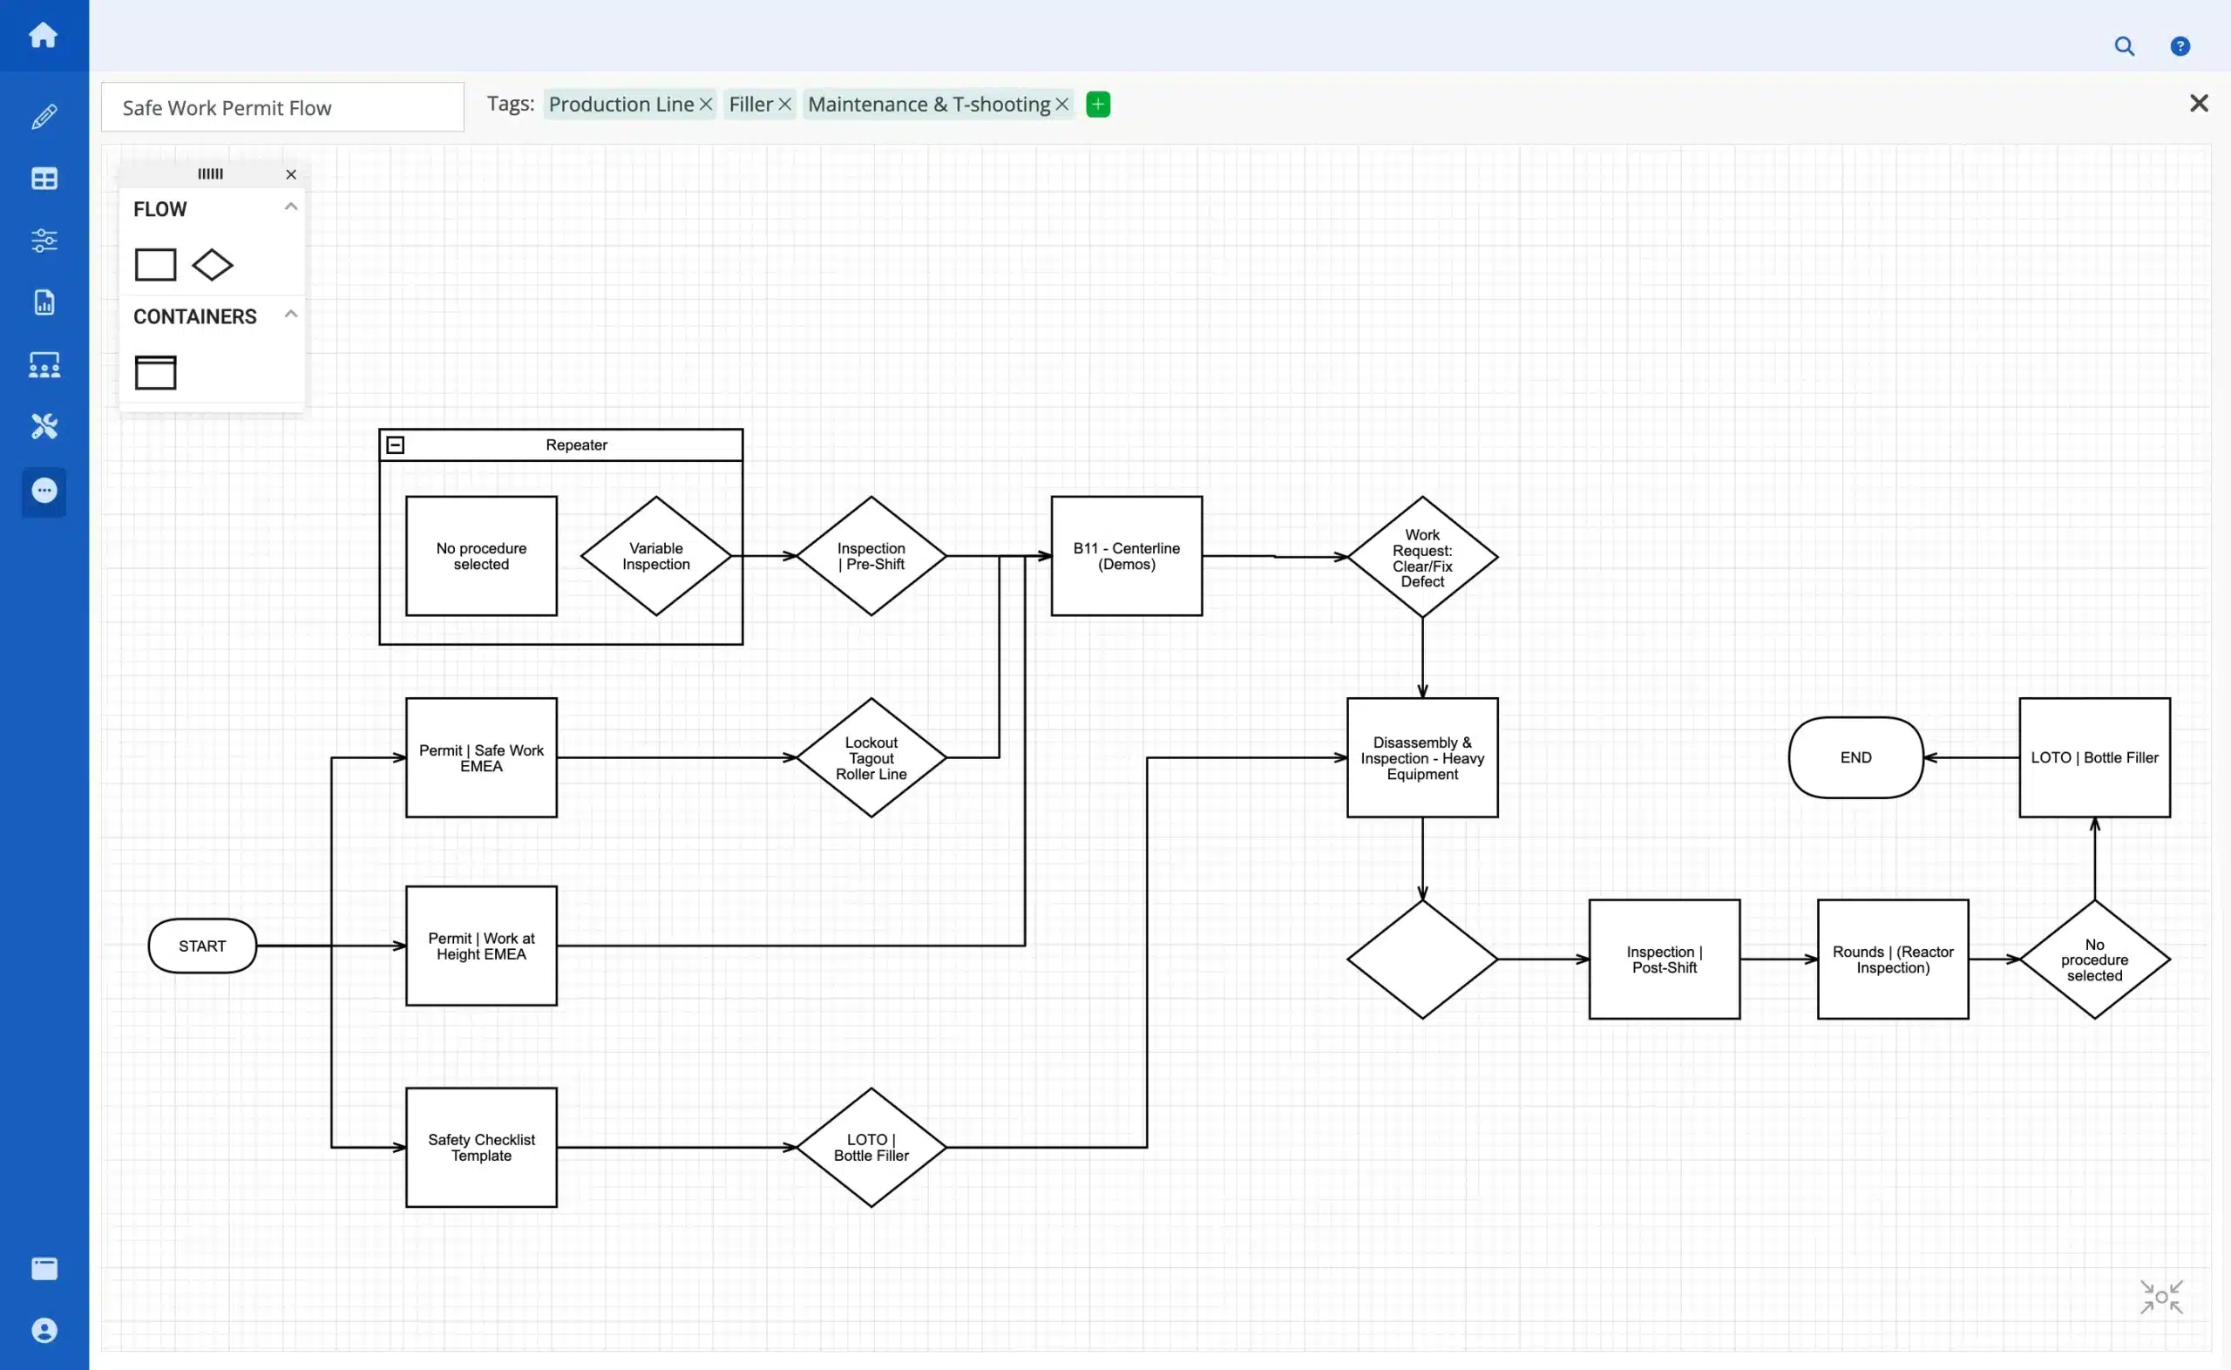Fit diagram to view icon

(x=2161, y=1297)
